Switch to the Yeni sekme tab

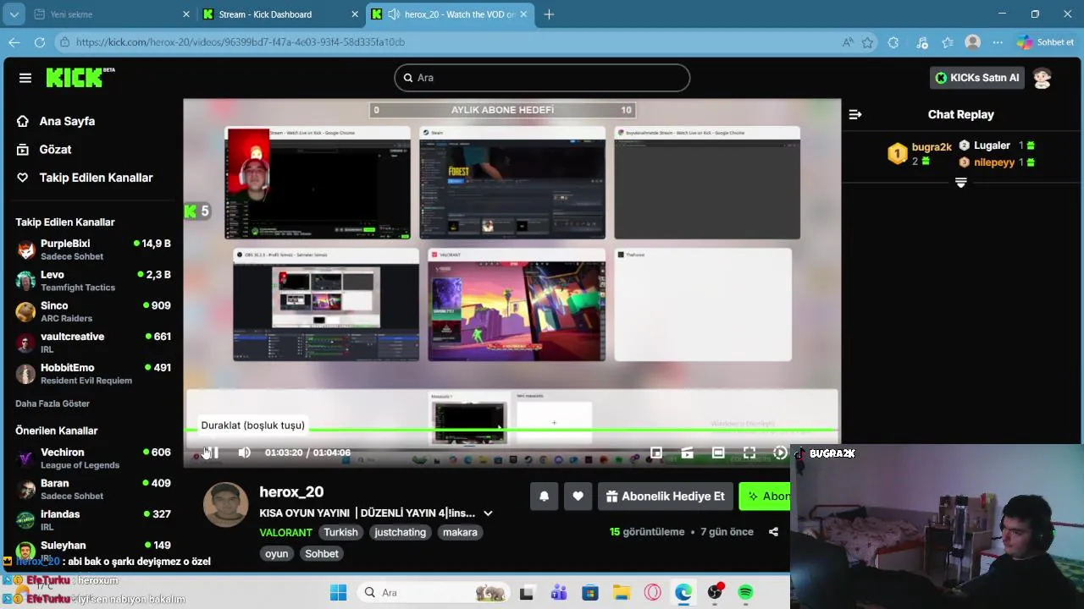coord(110,14)
